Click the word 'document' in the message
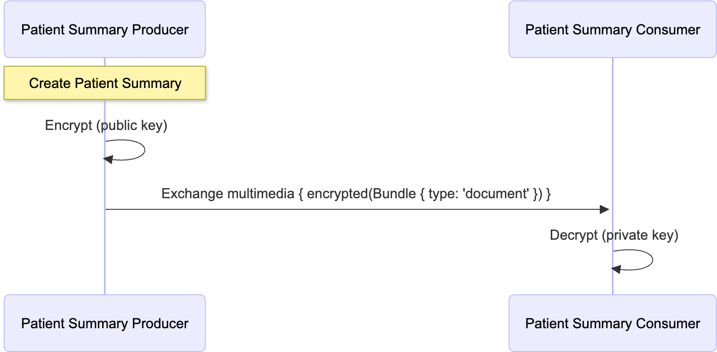 tap(496, 194)
